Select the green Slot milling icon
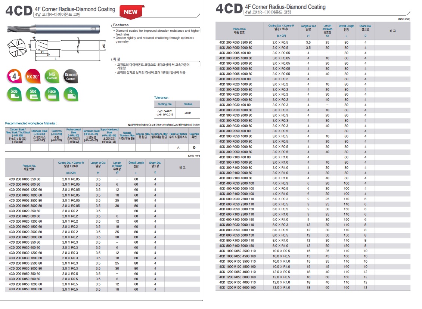The height and width of the screenshot is (309, 422). pyautogui.click(x=33, y=95)
